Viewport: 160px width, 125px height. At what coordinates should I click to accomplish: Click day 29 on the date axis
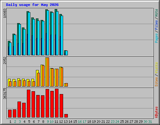click(x=141, y=122)
